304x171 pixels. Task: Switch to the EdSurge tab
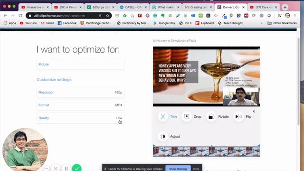(100, 7)
